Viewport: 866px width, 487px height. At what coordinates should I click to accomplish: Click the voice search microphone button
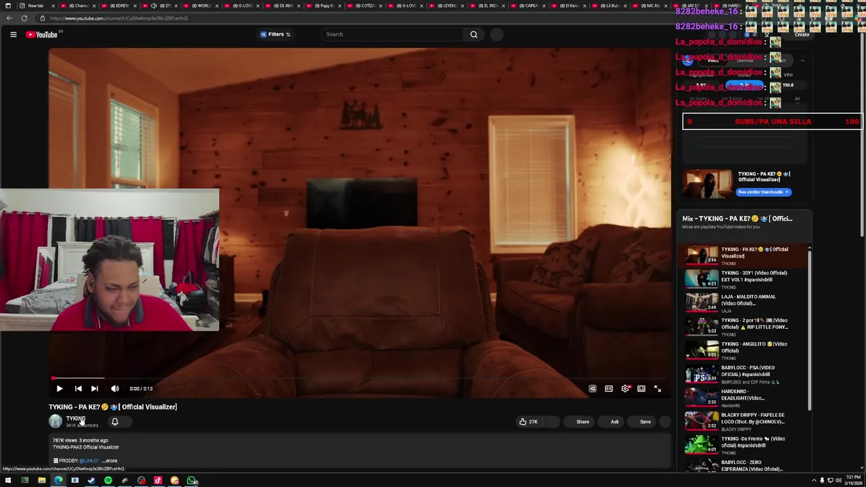coord(497,34)
